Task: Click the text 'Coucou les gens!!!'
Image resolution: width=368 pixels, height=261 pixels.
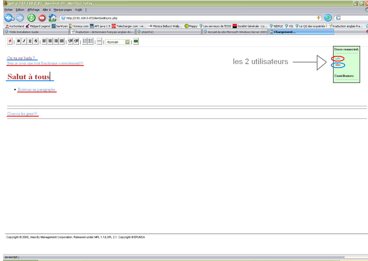Action: pyautogui.click(x=22, y=114)
